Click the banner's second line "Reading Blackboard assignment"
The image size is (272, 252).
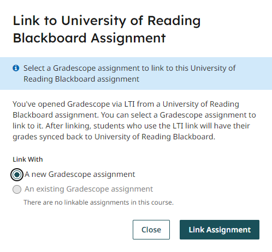click(81, 79)
